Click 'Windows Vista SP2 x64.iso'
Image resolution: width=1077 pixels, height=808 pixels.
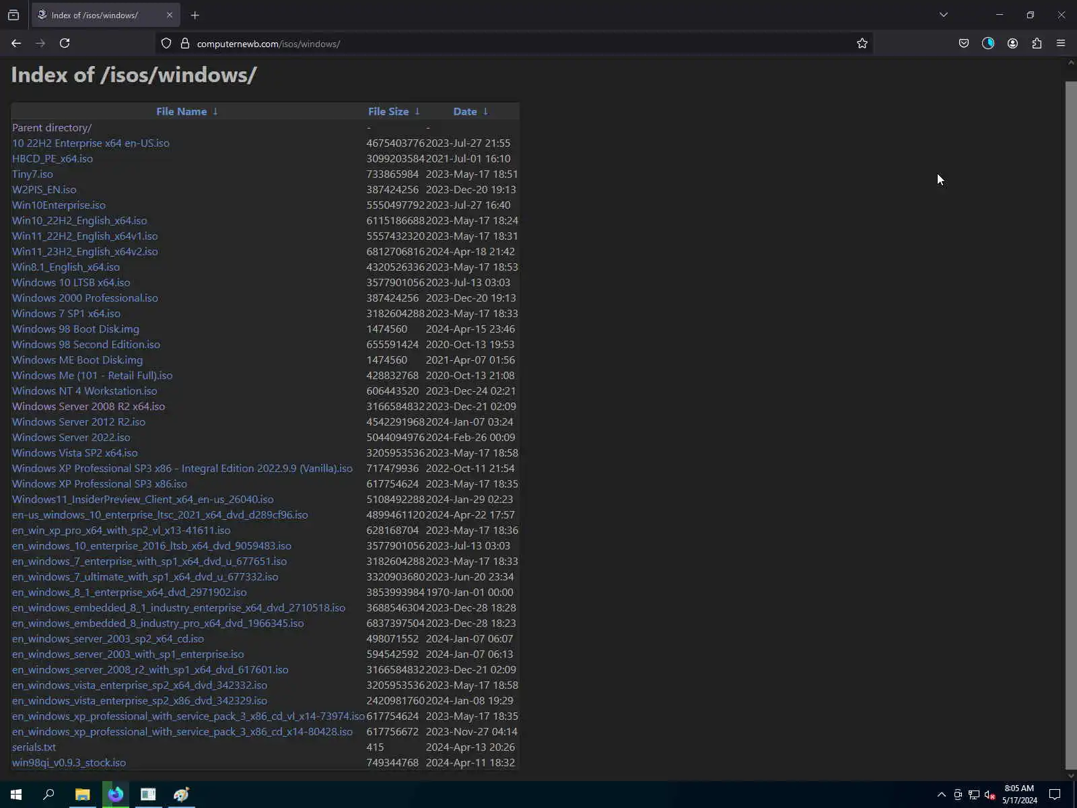[x=75, y=453]
